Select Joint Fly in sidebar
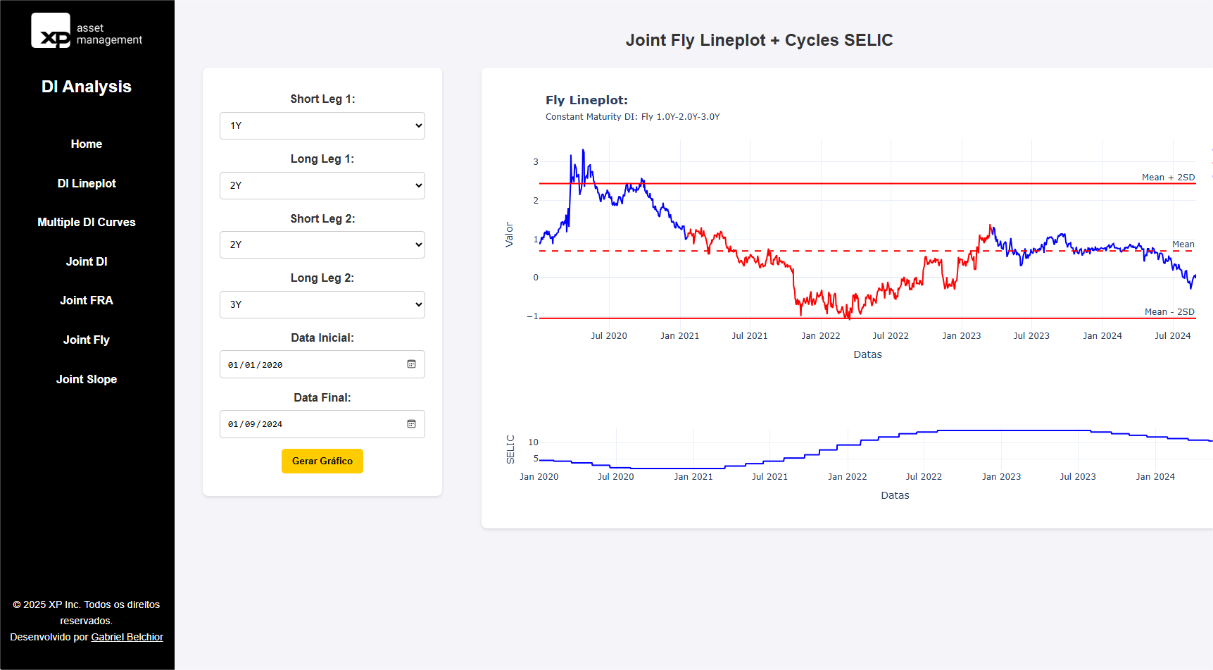The image size is (1213, 670). click(87, 340)
